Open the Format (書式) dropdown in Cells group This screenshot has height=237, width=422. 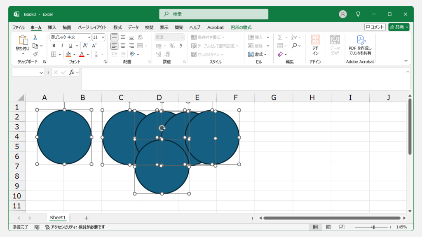coord(258,54)
